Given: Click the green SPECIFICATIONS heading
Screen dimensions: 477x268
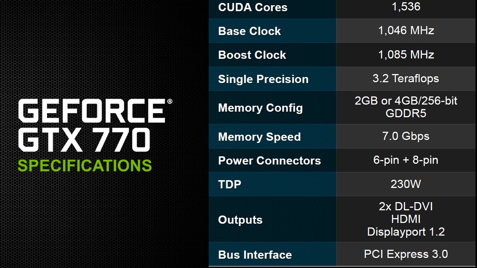Looking at the screenshot, I should pyautogui.click(x=85, y=165).
